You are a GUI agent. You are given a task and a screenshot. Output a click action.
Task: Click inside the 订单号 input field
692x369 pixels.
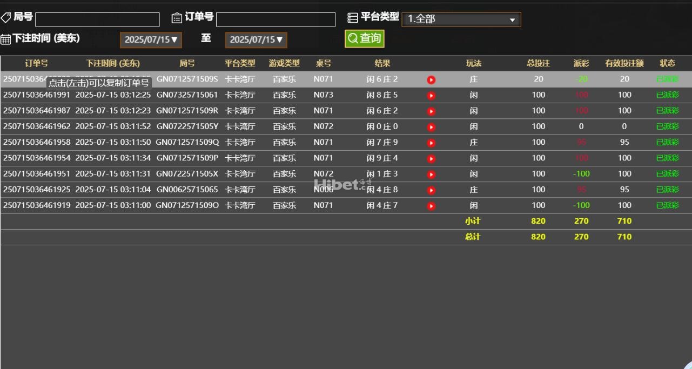[276, 19]
